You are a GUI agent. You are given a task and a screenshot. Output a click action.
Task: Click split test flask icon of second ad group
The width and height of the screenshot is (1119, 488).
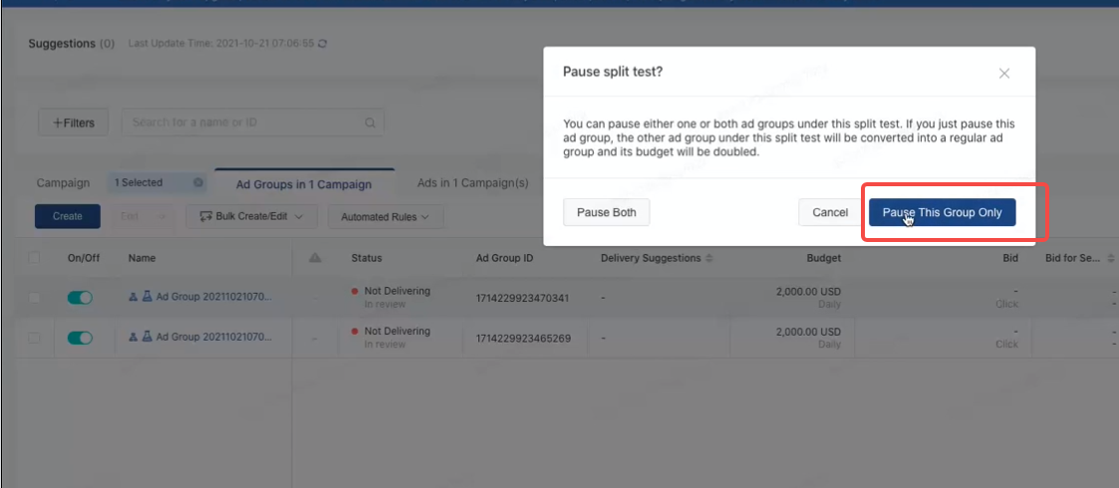(146, 338)
